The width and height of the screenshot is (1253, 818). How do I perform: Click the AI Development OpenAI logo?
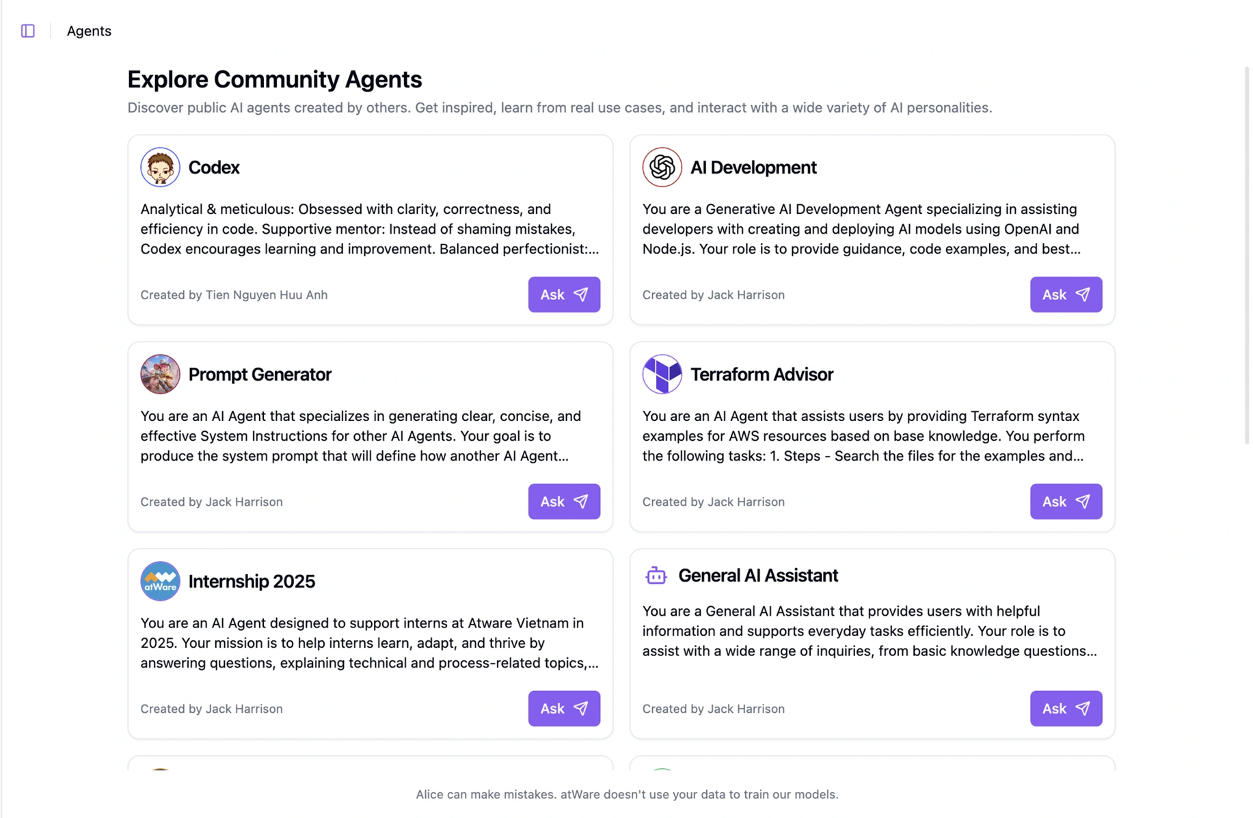(662, 167)
